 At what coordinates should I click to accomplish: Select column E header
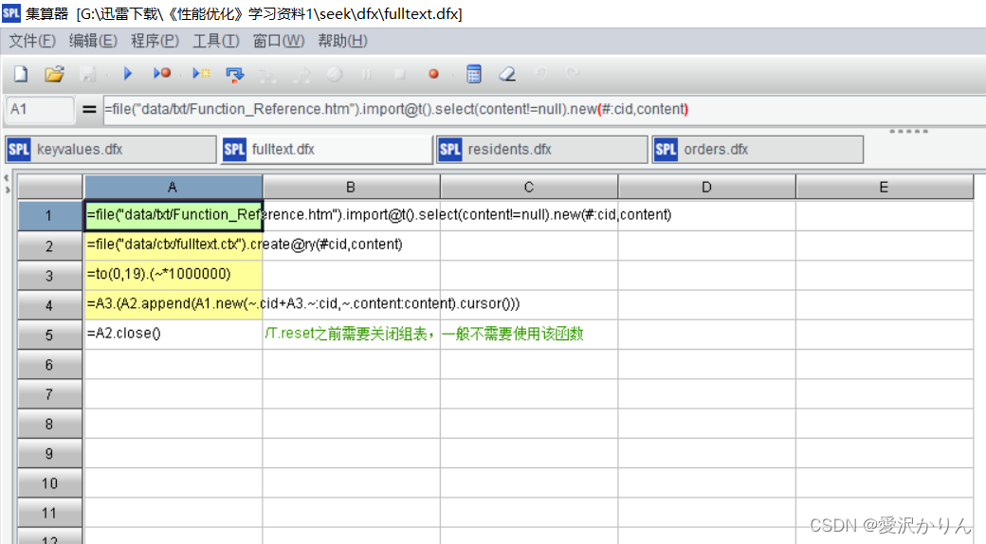pos(885,188)
